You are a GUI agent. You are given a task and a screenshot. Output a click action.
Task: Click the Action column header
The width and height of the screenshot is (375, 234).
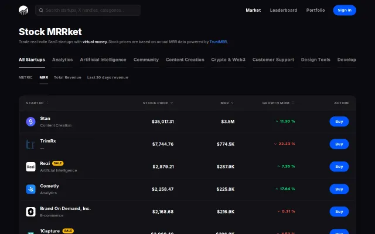[x=341, y=103]
